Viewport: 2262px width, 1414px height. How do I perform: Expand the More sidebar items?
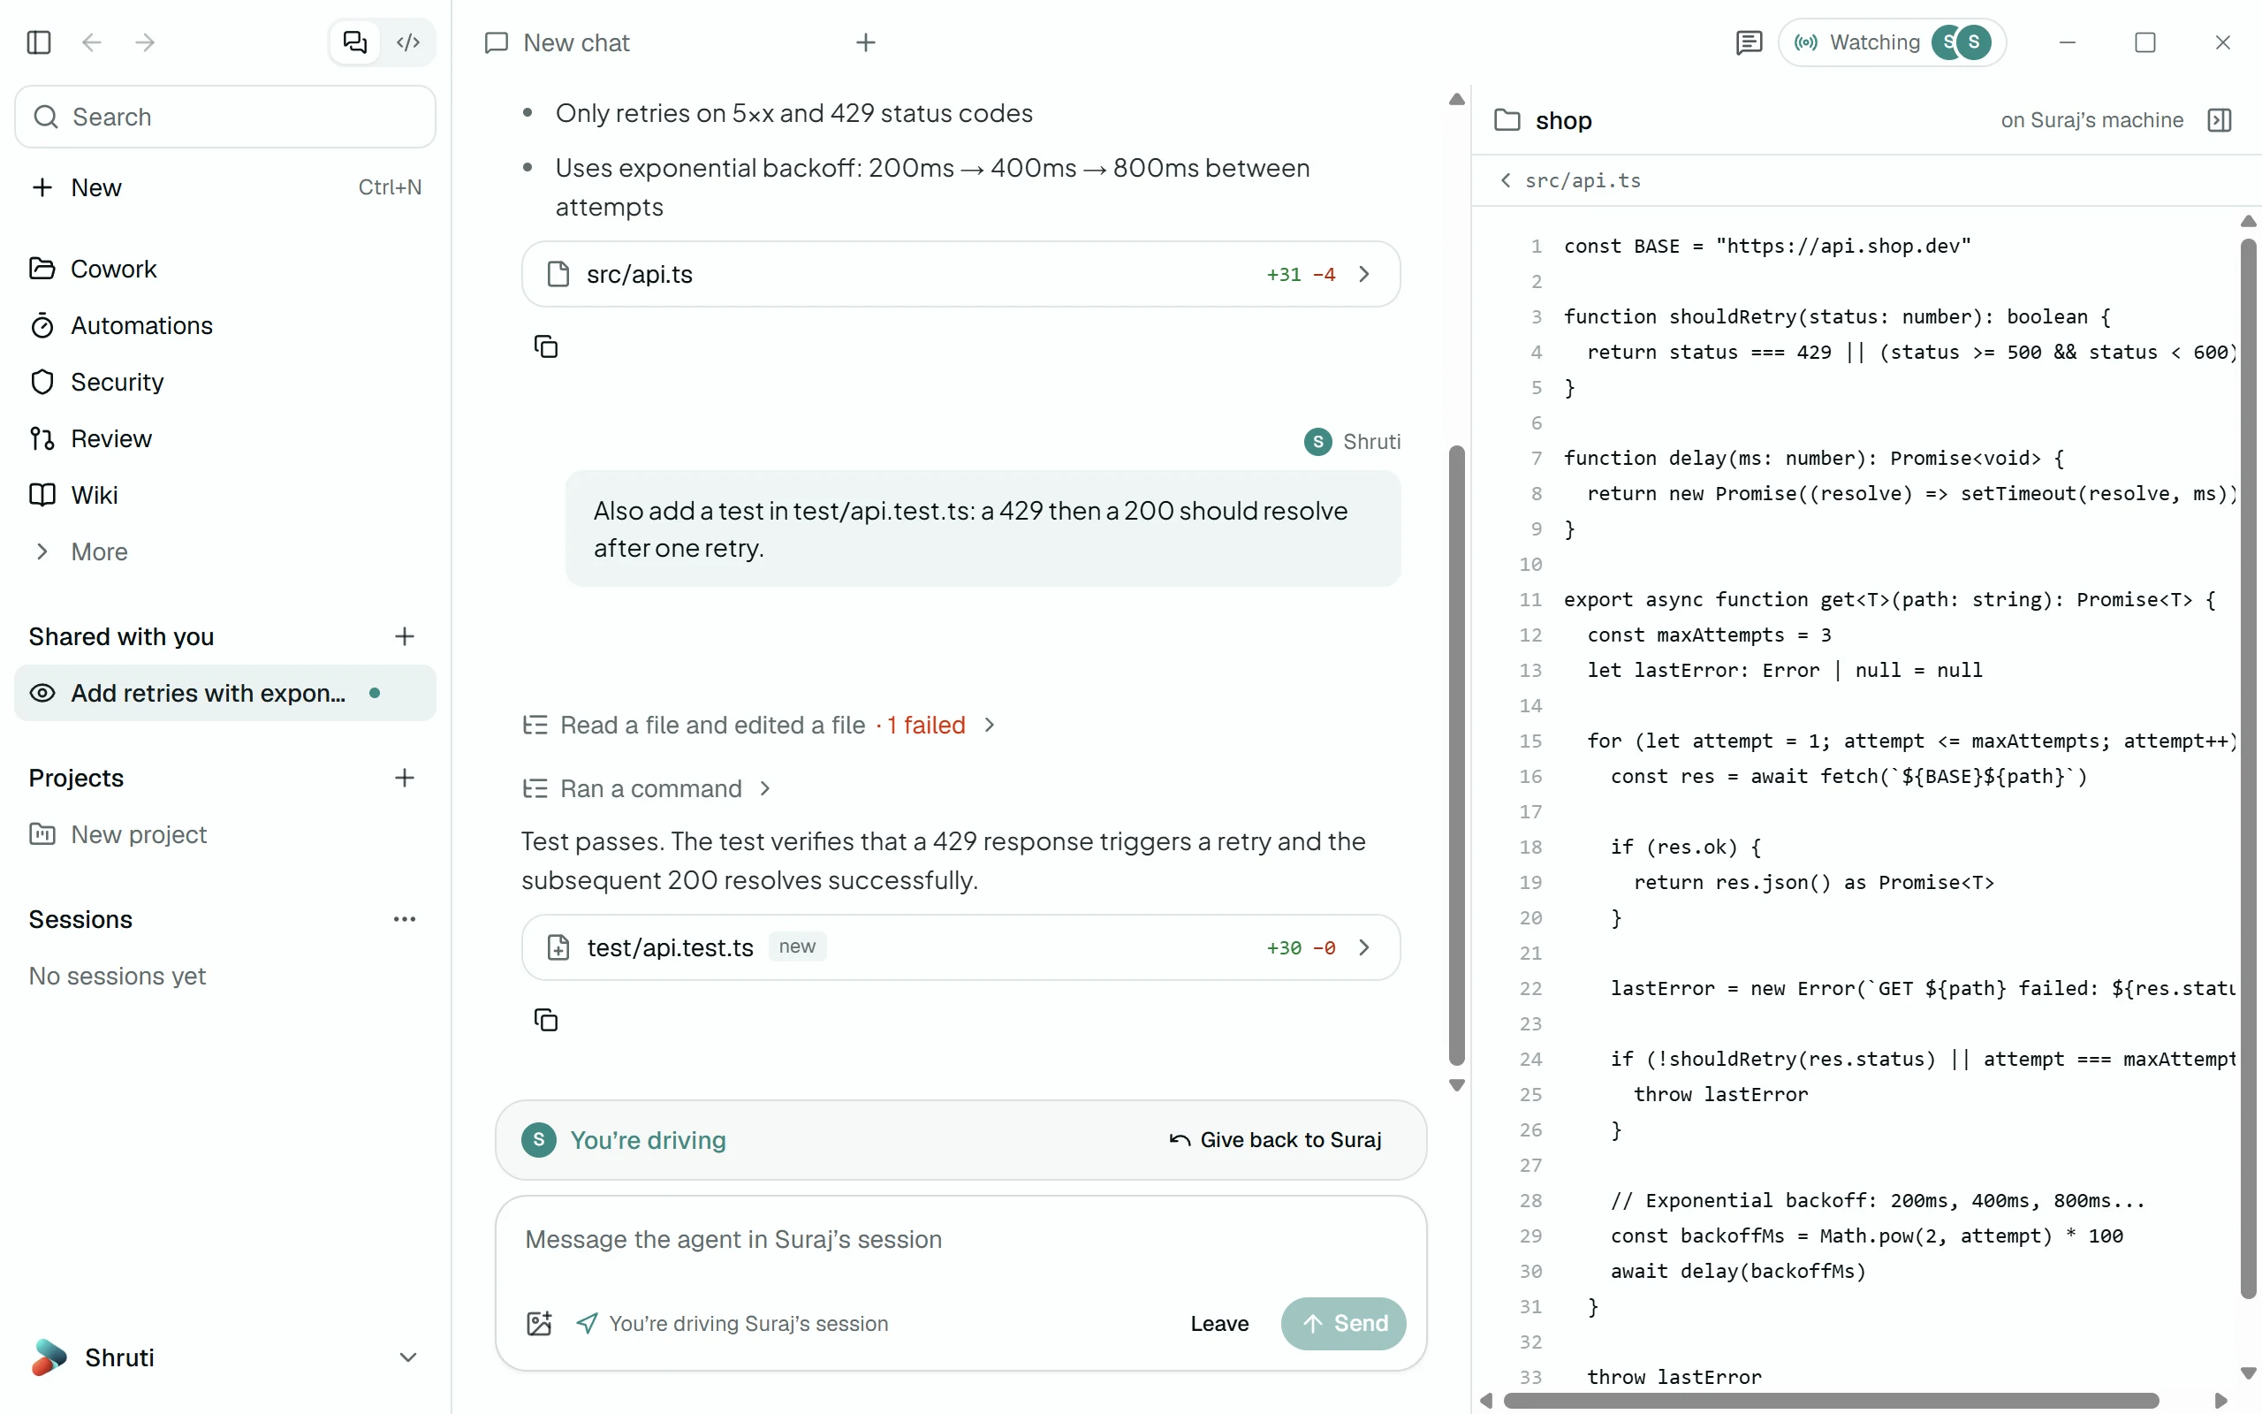tap(225, 551)
